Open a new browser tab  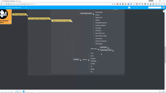point(19,1)
